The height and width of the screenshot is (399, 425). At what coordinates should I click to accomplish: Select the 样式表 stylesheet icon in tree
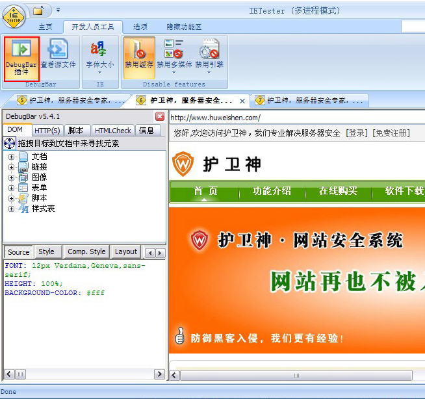(24, 209)
